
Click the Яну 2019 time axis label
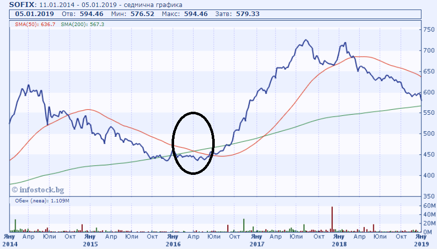[x=421, y=240]
